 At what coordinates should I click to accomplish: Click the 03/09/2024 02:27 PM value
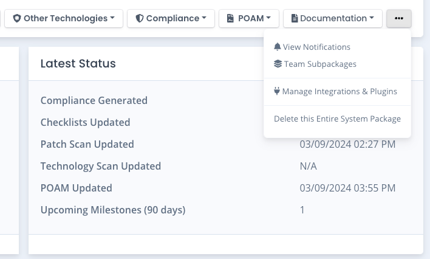[347, 145]
